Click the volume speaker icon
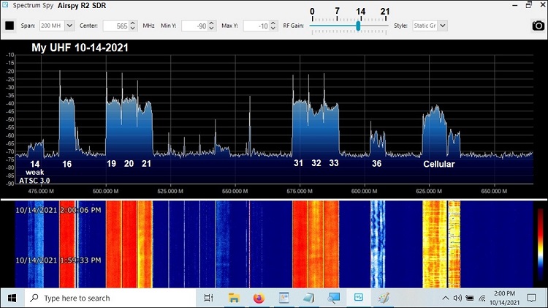The width and height of the screenshot is (548, 308). tap(457, 298)
